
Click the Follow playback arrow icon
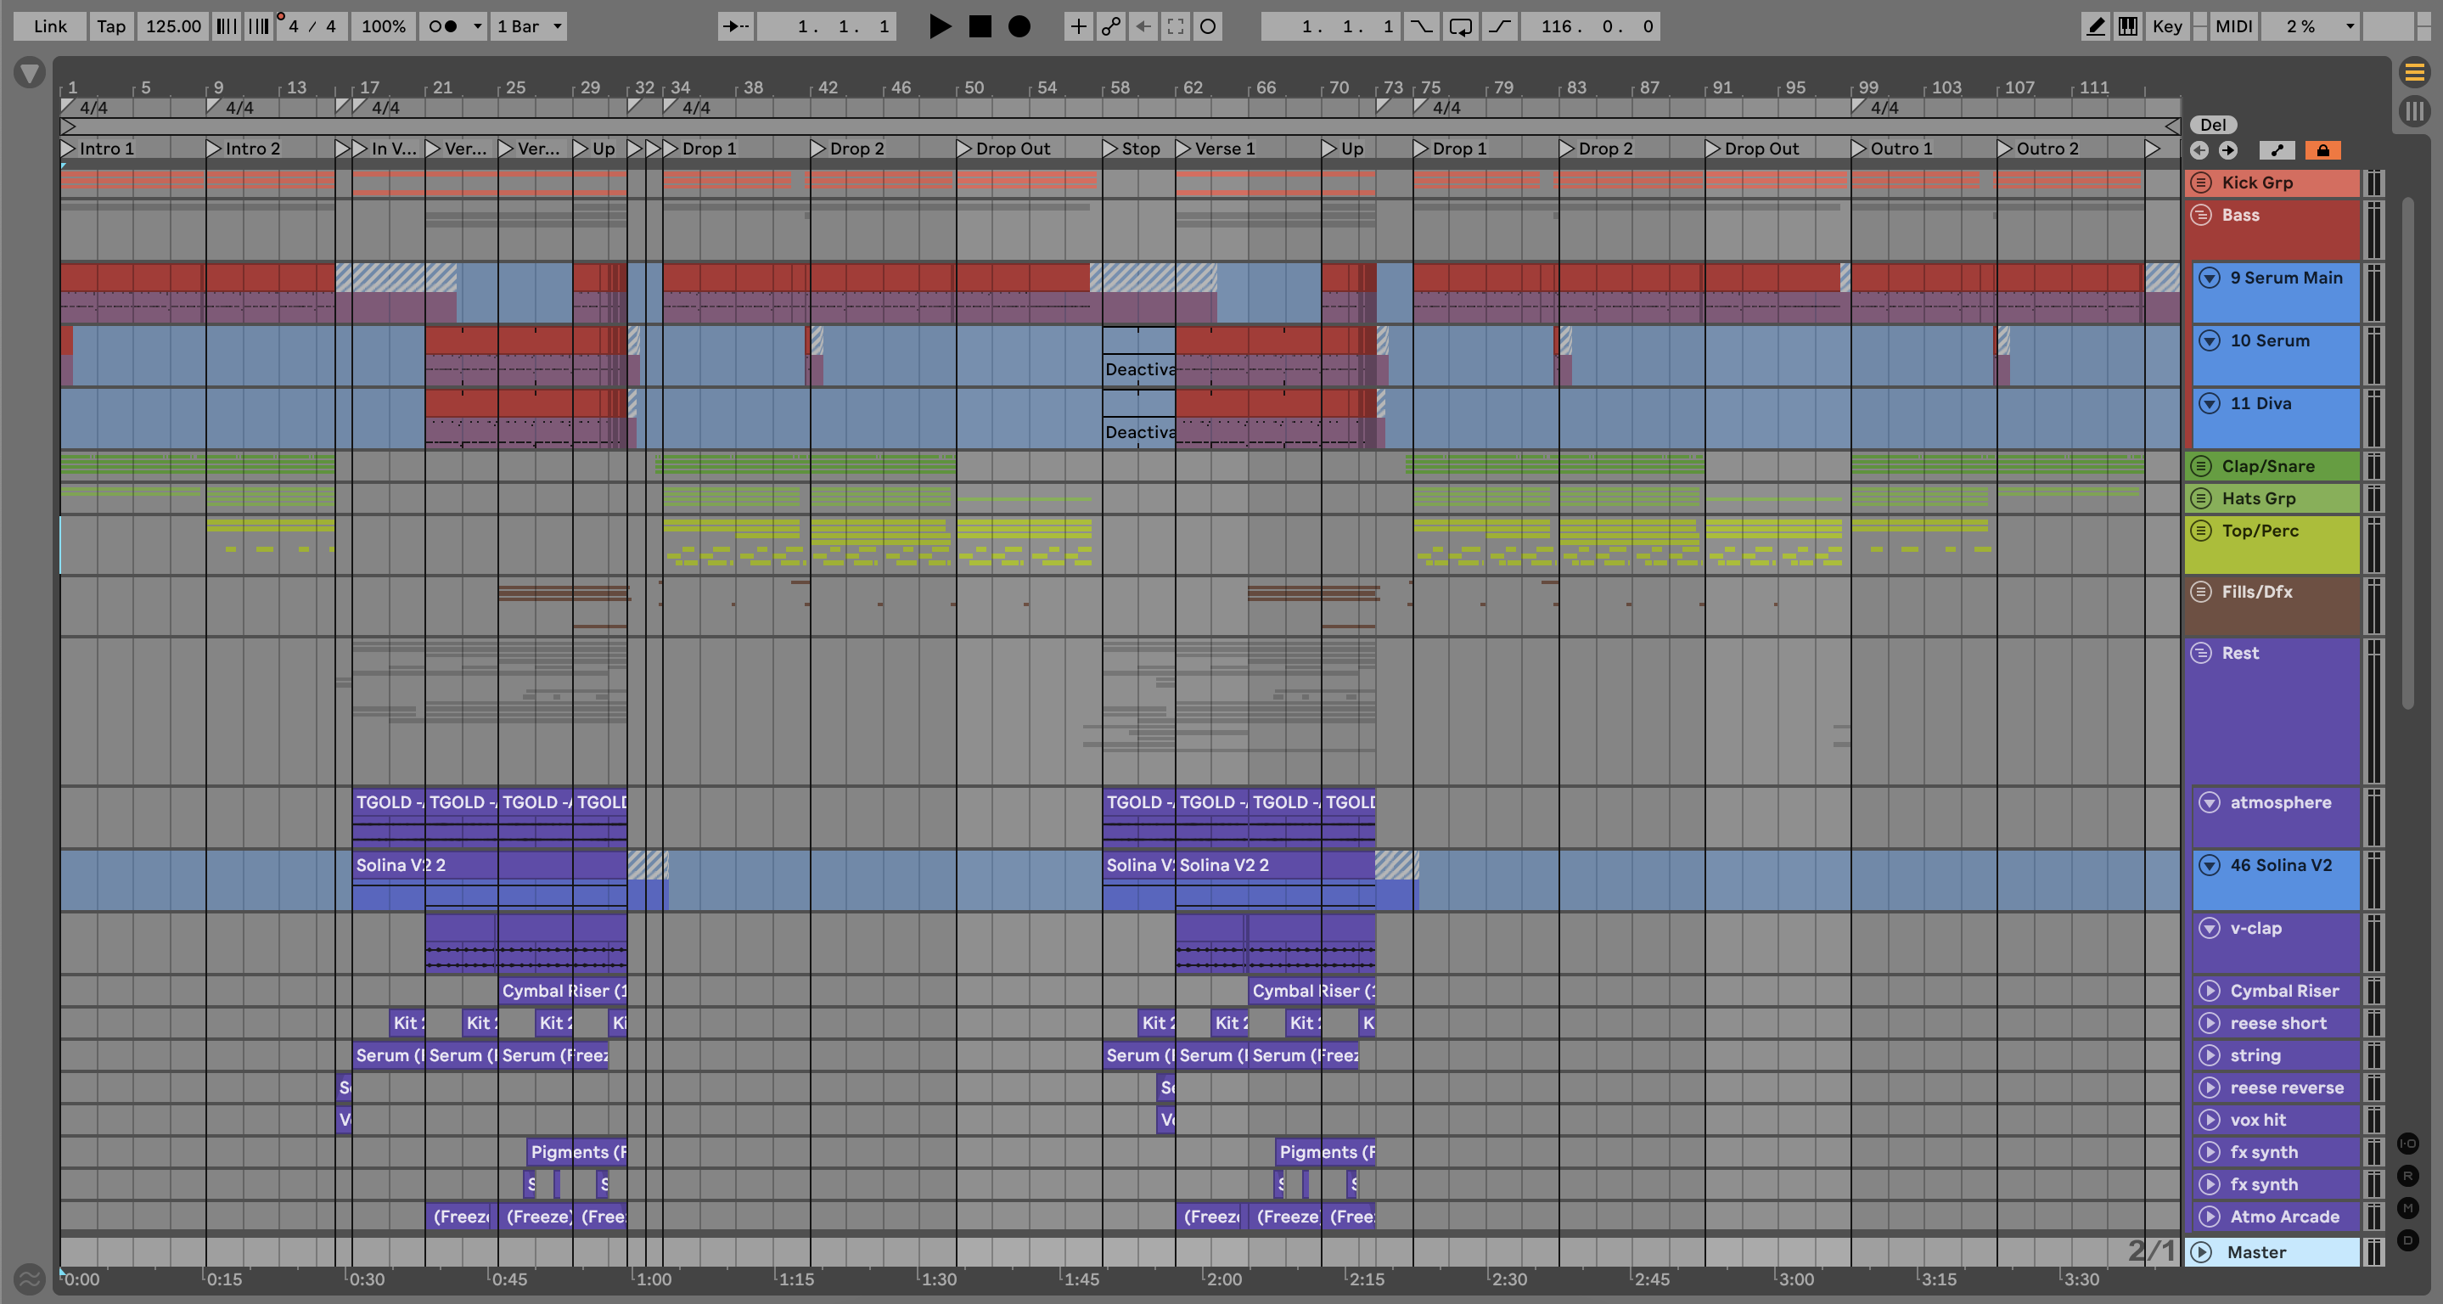(735, 26)
